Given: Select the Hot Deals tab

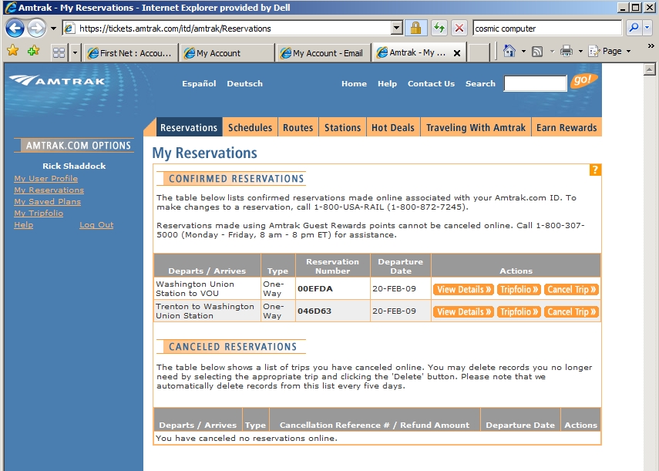Looking at the screenshot, I should pyautogui.click(x=393, y=127).
